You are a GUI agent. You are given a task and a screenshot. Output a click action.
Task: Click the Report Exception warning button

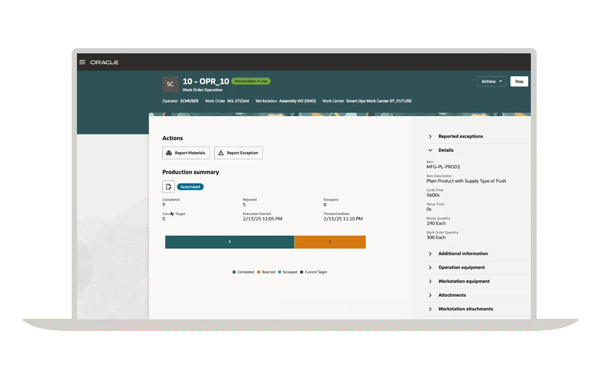pos(238,153)
